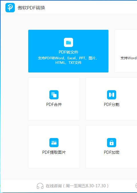Click the PDF合并 merge icon
The image size is (137, 193).
pyautogui.click(x=54, y=95)
